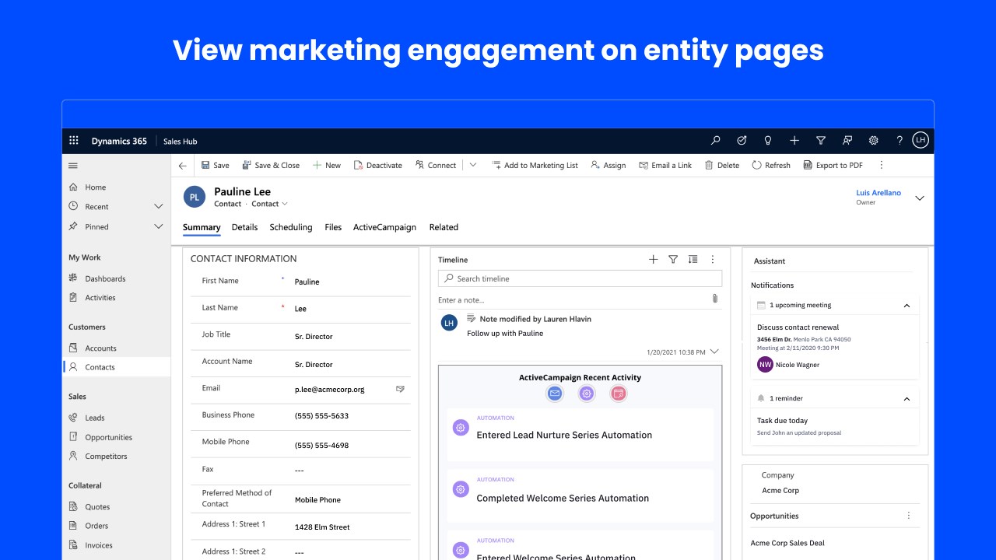Click Save & Close command
Screen dimensions: 996x560
(271, 165)
